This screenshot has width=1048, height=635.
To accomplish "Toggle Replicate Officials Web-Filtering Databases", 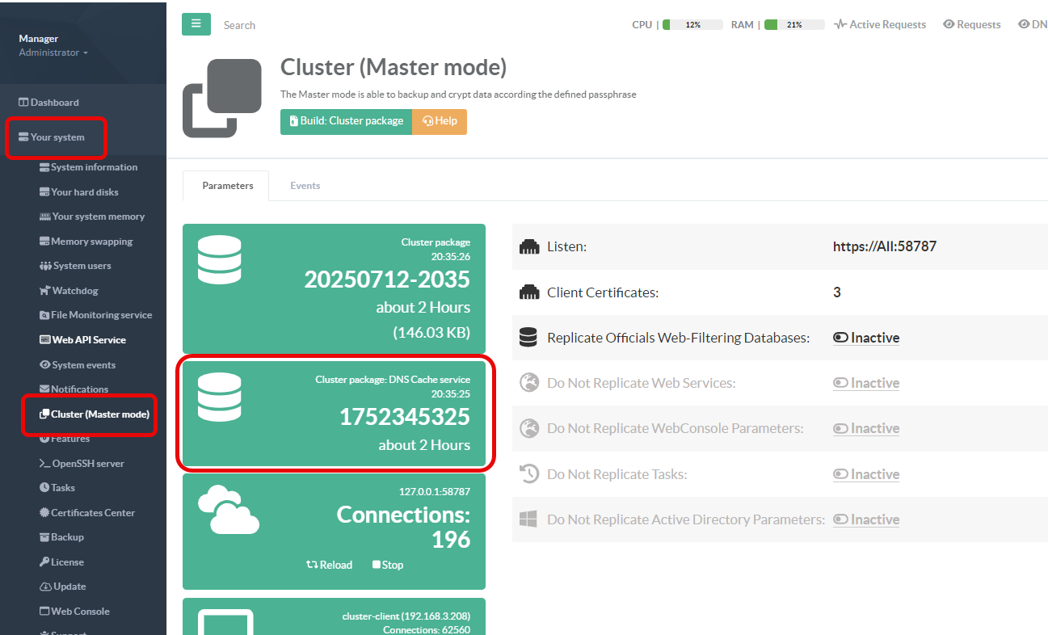I will tap(866, 338).
